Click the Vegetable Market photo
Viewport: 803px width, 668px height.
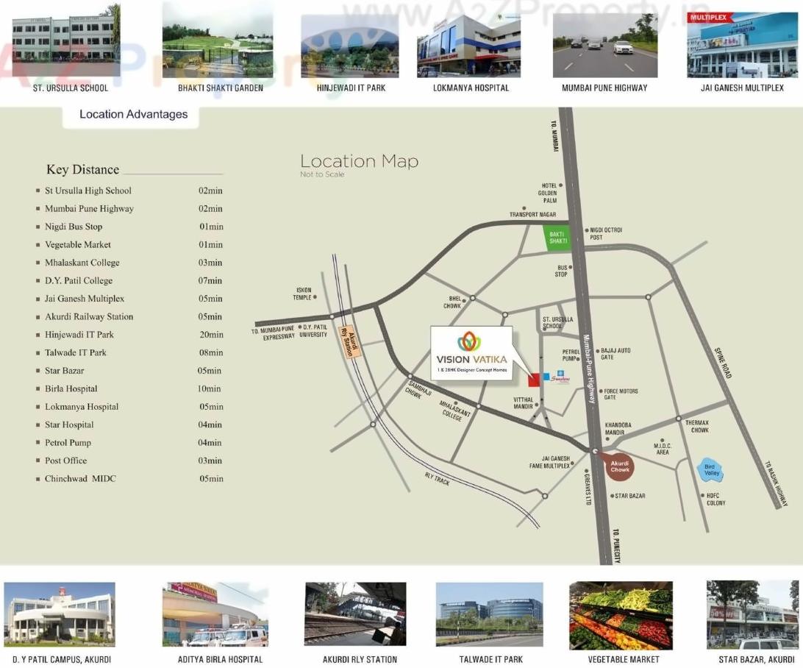(x=621, y=616)
